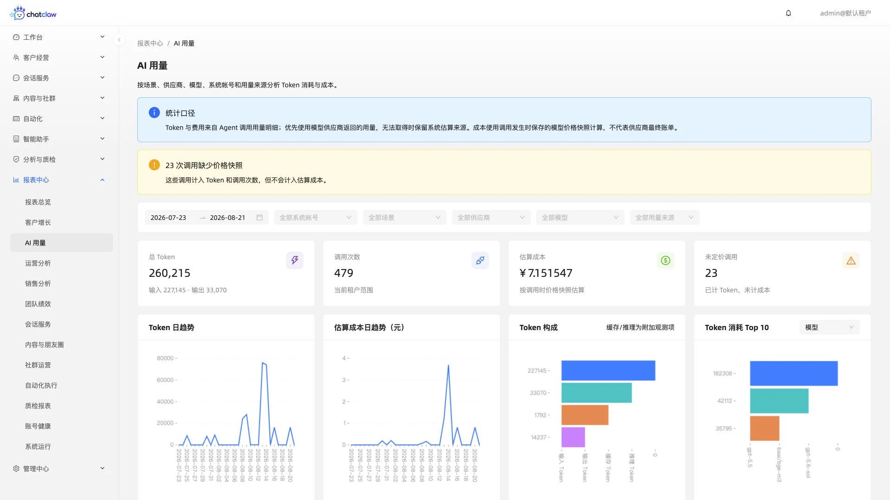Collapse the 报表中心 menu chevron
Image resolution: width=890 pixels, height=500 pixels.
tap(102, 180)
